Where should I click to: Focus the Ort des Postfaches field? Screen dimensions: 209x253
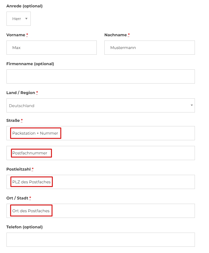[100, 211]
